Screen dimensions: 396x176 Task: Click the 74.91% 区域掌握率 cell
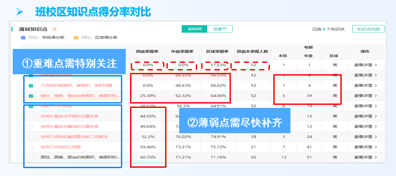(x=218, y=137)
